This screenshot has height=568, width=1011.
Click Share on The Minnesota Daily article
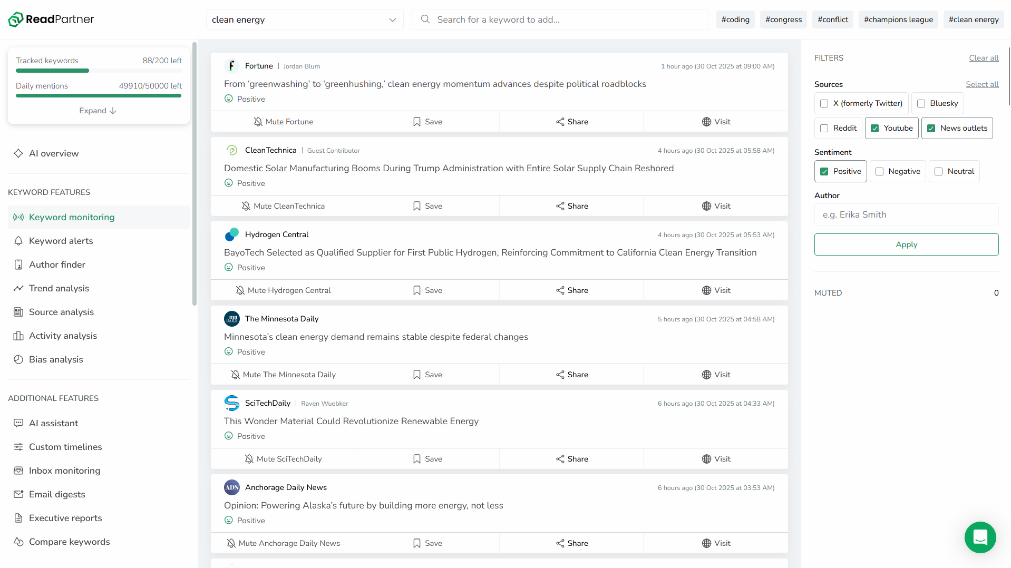(572, 375)
